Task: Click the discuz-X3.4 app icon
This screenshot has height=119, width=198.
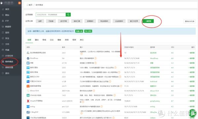Action: click(x=28, y=91)
